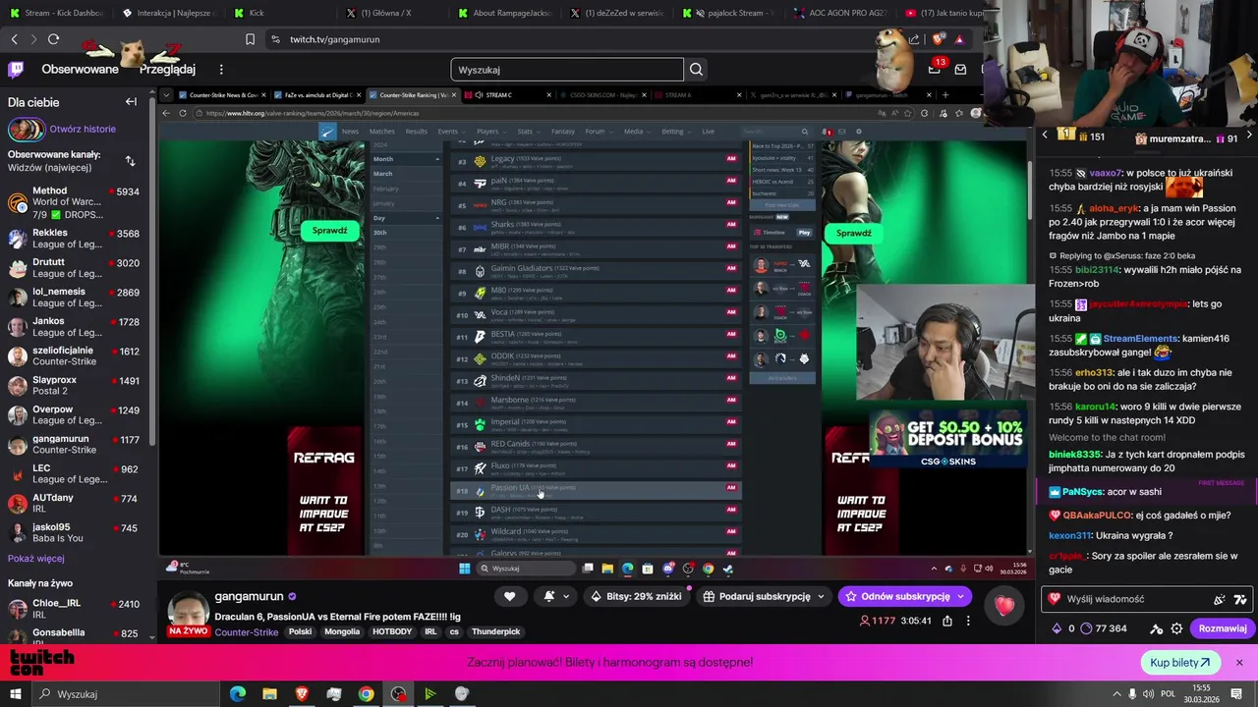This screenshot has width=1258, height=707.
Task: Open the Obserwowane tab
Action: (80, 70)
